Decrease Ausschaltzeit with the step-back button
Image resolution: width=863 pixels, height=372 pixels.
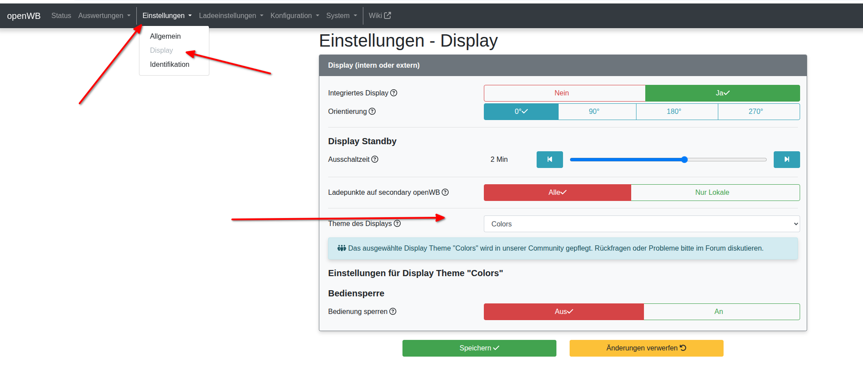[x=550, y=160]
